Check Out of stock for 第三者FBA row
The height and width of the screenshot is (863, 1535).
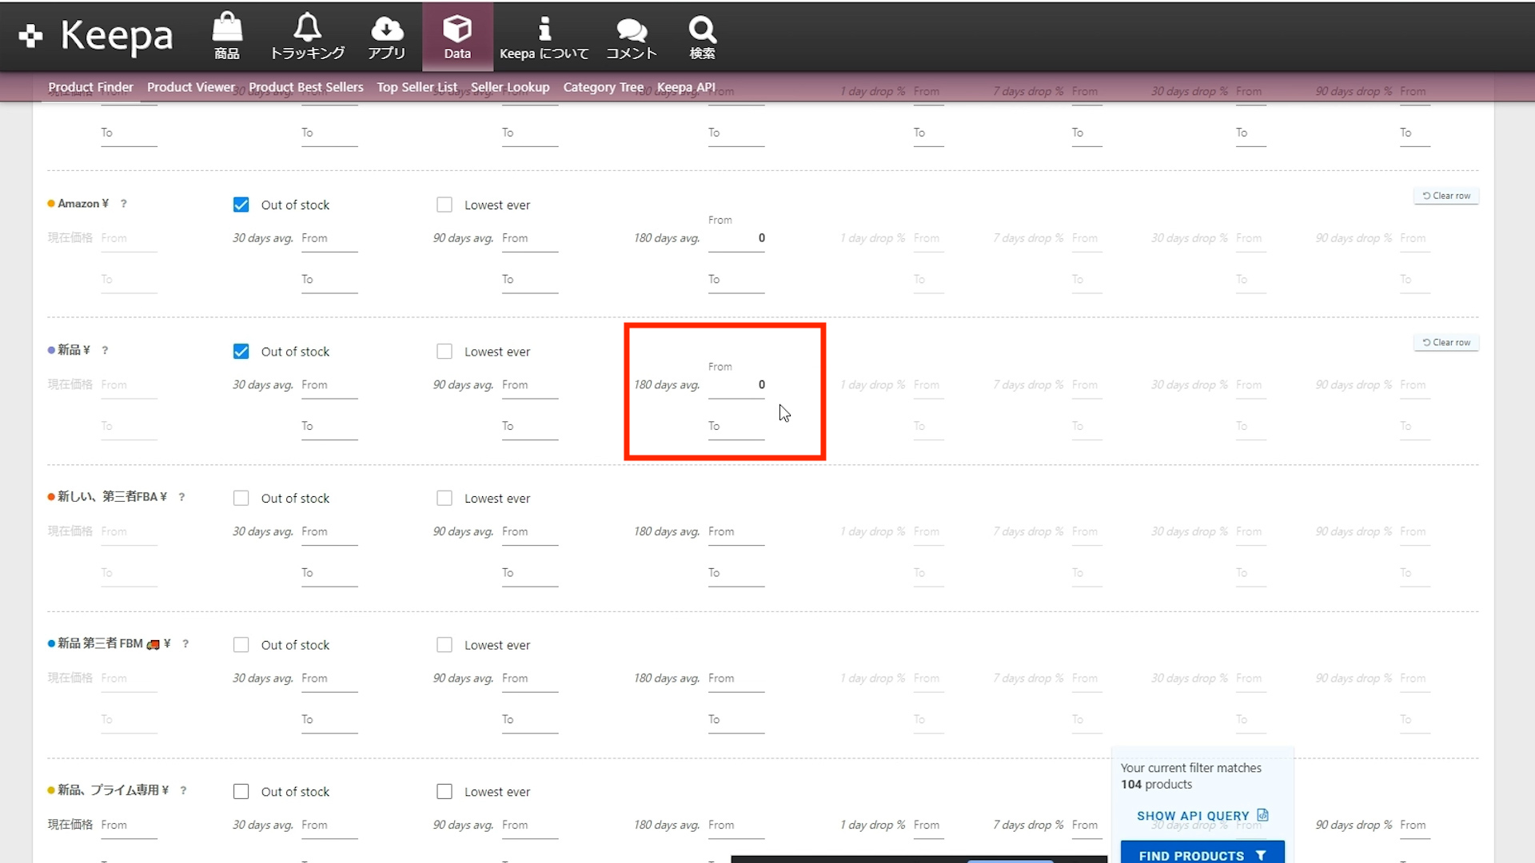(x=241, y=498)
